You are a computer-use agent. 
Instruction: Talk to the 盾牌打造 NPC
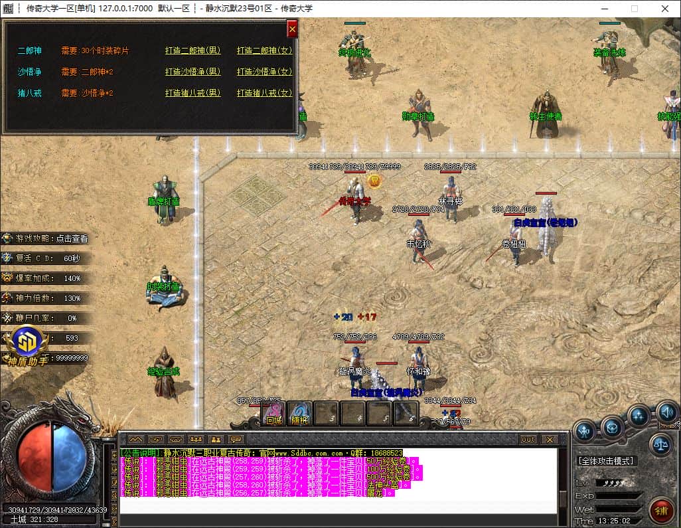tap(165, 200)
